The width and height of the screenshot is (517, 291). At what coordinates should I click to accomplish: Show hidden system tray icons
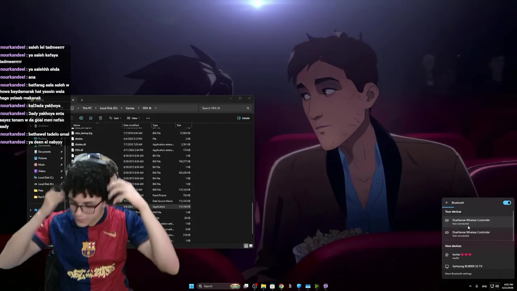click(470, 286)
